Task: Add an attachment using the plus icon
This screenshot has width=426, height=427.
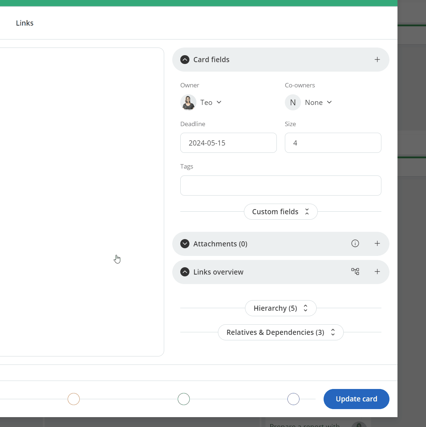Action: pos(377,243)
